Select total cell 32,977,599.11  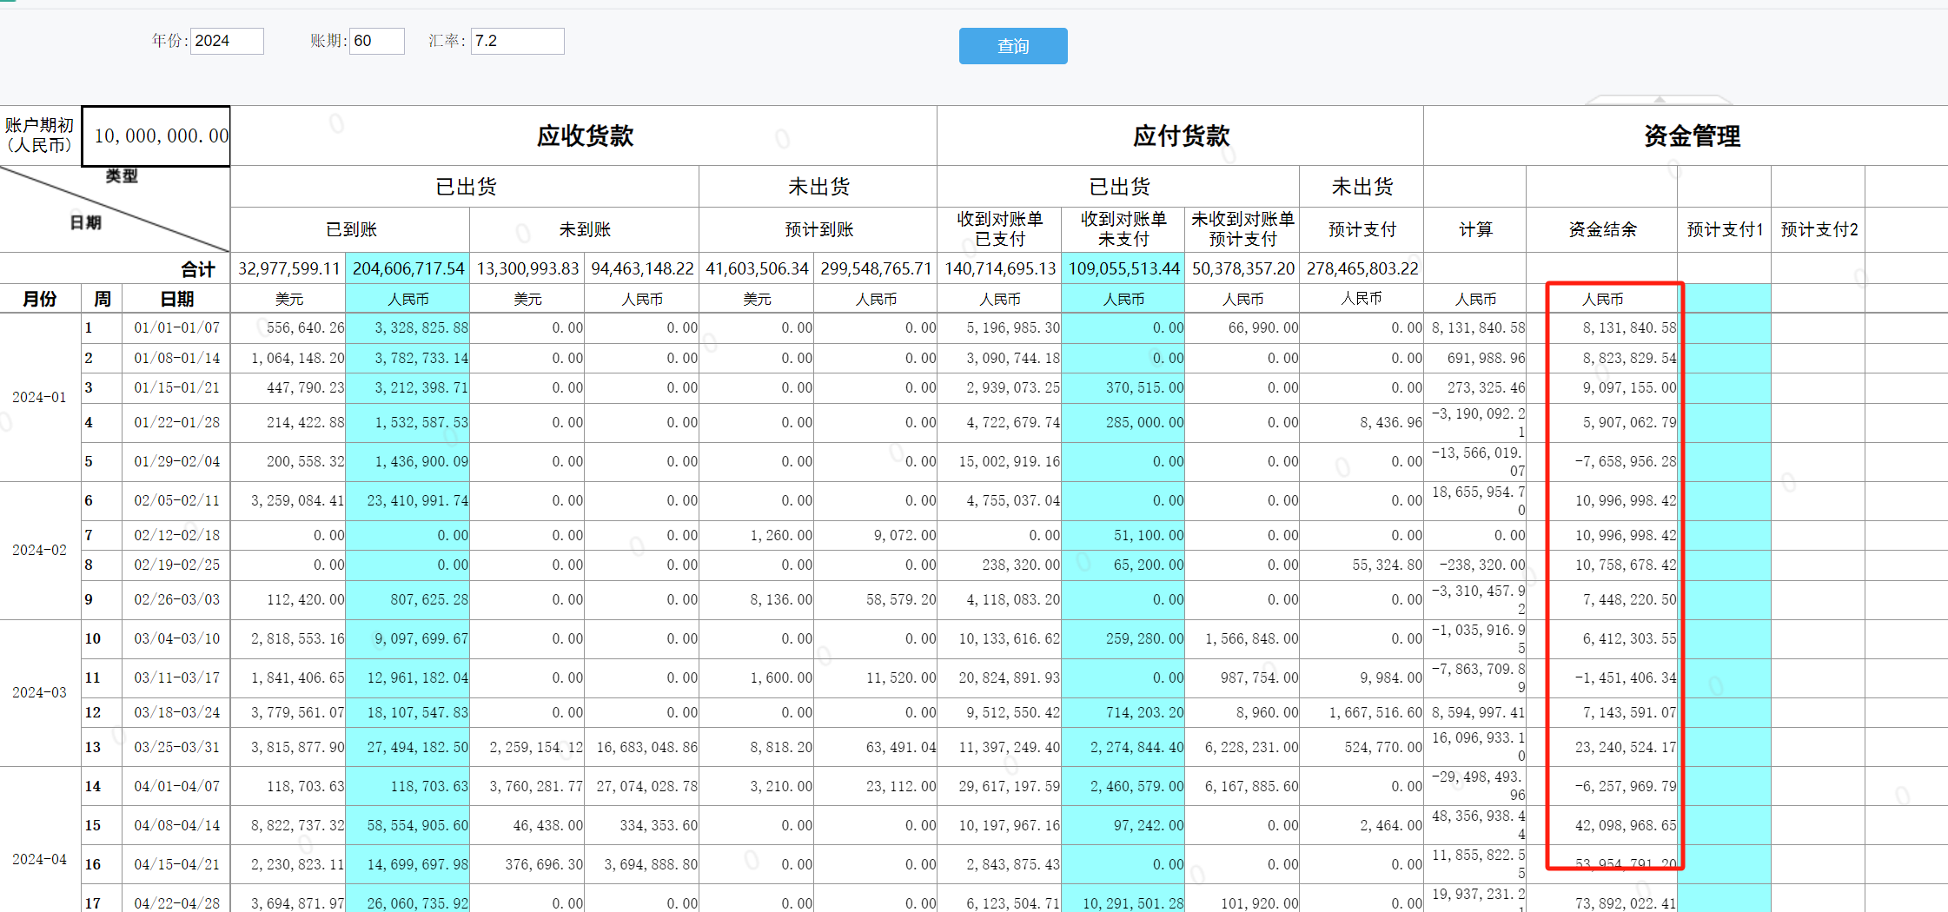[288, 269]
